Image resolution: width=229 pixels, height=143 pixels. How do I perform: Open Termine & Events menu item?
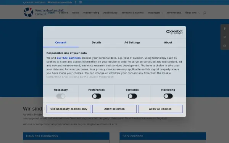pos(132,13)
